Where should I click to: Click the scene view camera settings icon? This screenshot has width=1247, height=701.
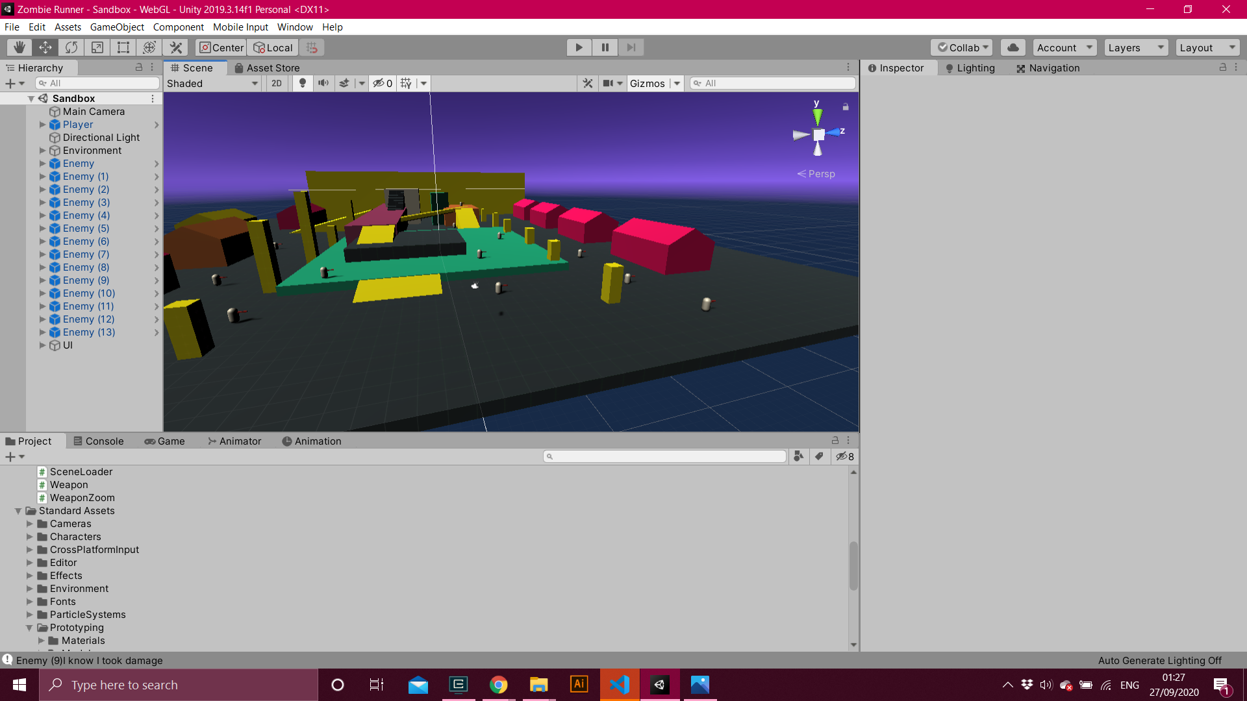click(x=608, y=83)
